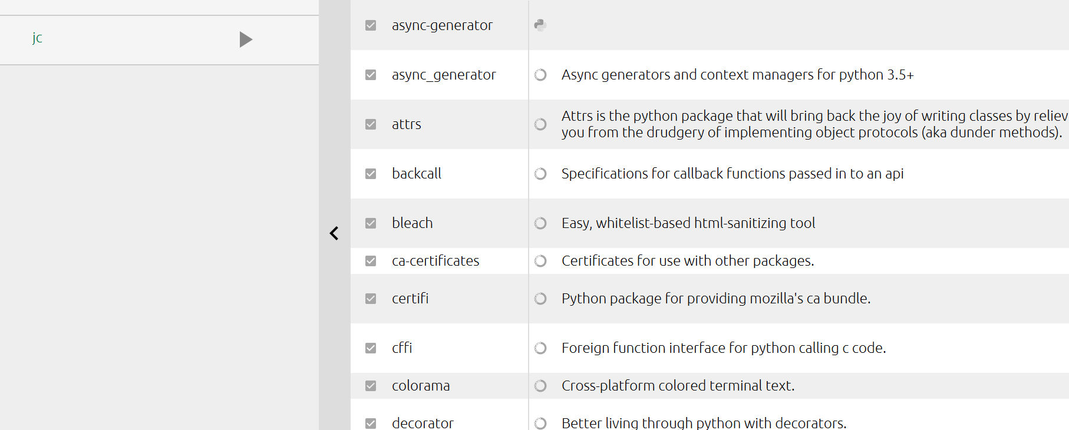Collapse the left panel with the chevron
1069x430 pixels.
(x=334, y=233)
